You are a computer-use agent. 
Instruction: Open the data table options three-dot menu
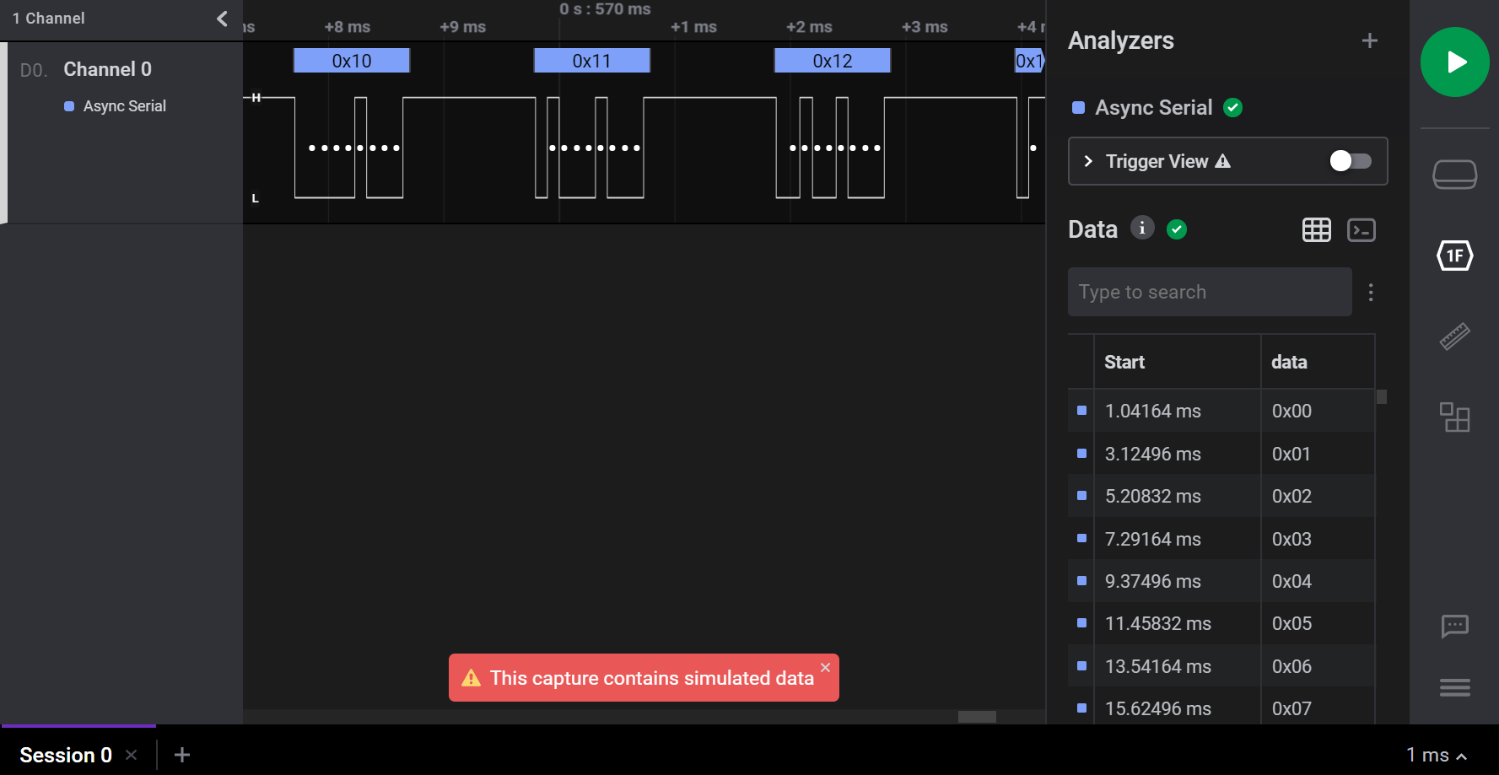1371,292
